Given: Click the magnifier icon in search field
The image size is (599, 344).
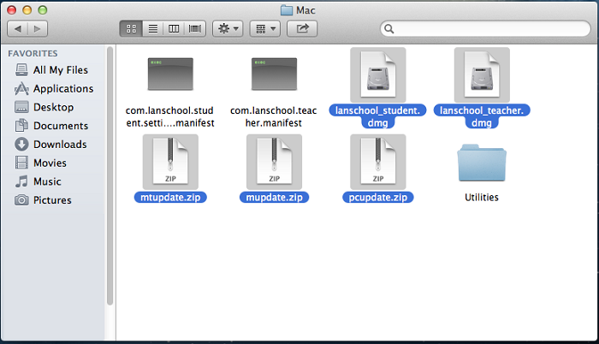Looking at the screenshot, I should pyautogui.click(x=388, y=29).
